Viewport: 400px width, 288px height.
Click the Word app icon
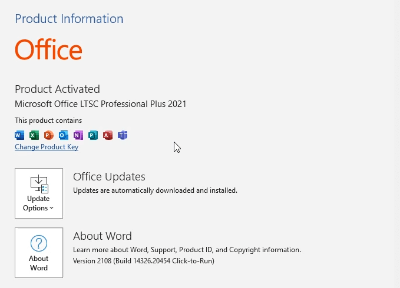click(19, 135)
